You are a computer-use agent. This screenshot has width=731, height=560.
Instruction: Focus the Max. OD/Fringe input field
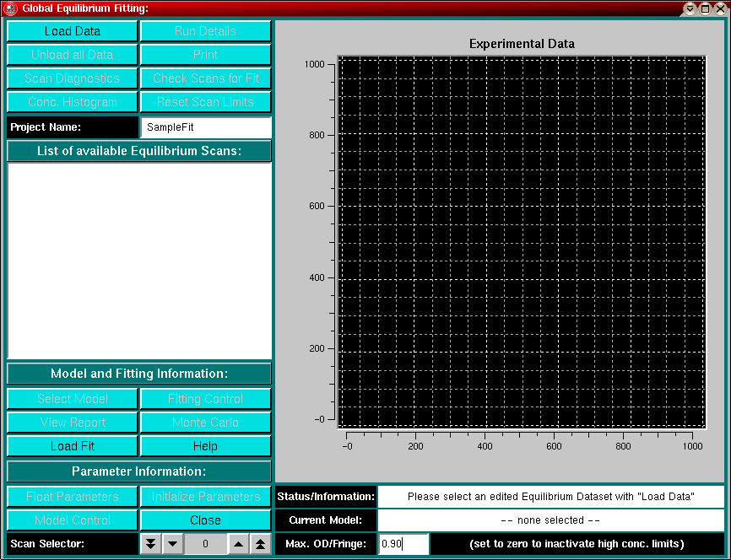click(x=403, y=544)
